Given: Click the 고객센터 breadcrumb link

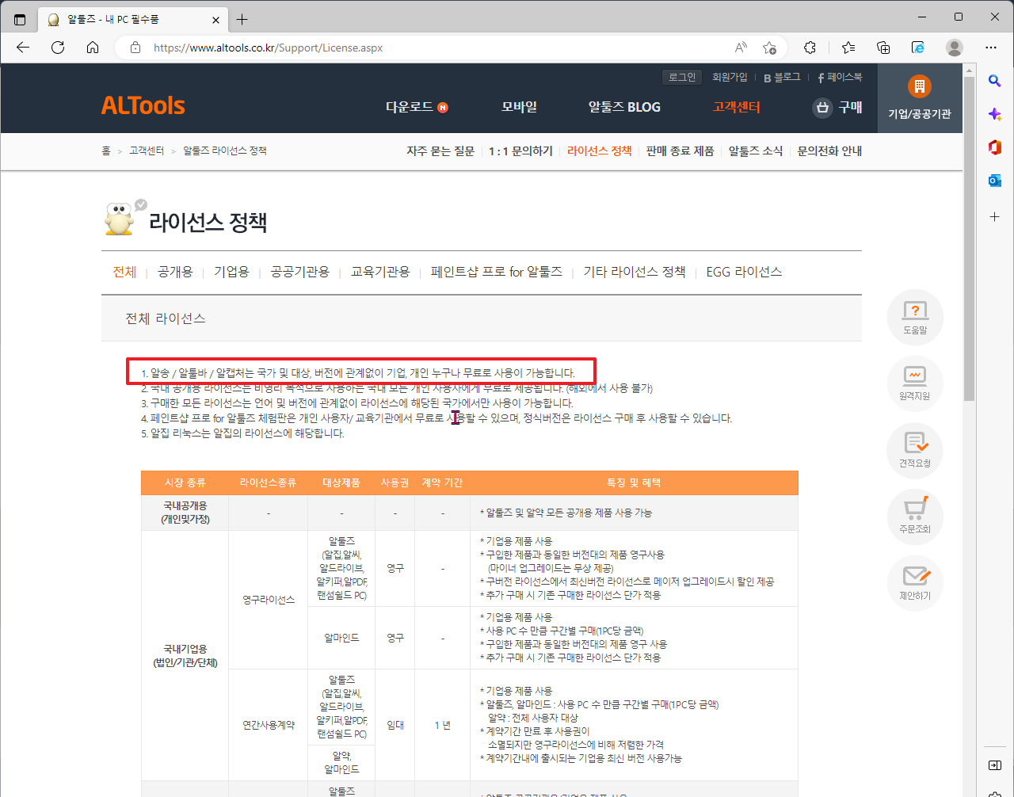Looking at the screenshot, I should tap(147, 151).
